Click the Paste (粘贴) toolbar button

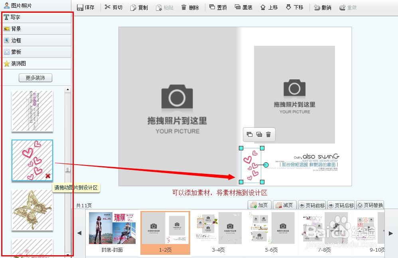pyautogui.click(x=164, y=8)
